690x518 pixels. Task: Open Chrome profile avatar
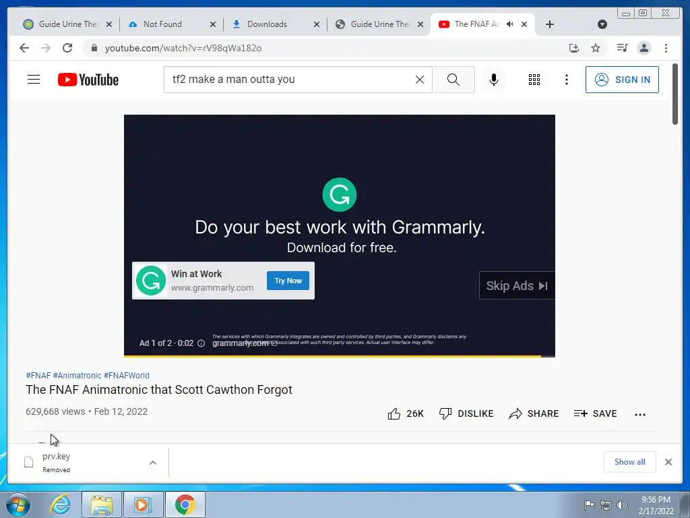tap(644, 48)
